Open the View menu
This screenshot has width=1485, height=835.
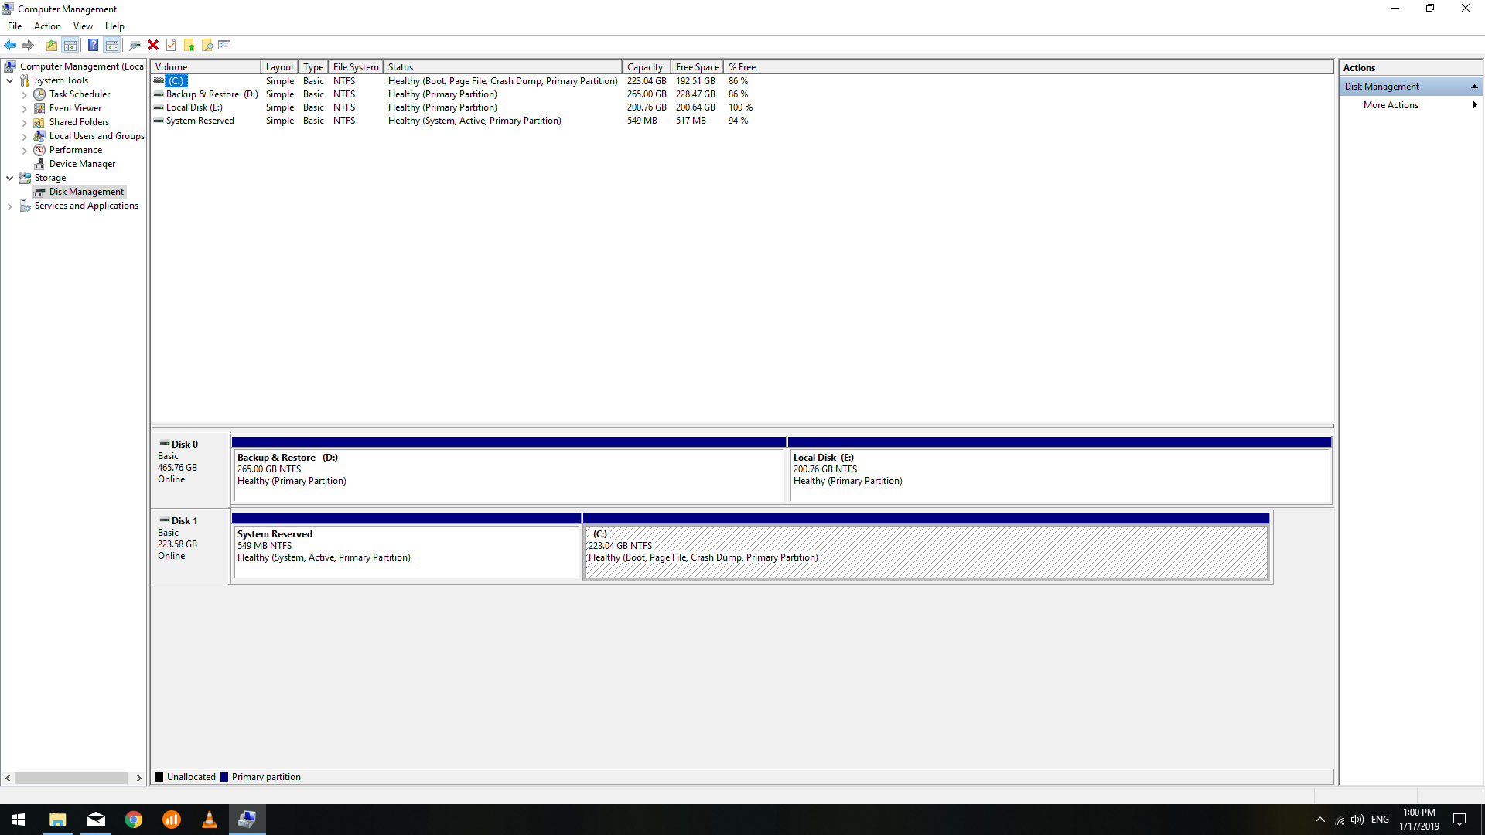pyautogui.click(x=83, y=26)
